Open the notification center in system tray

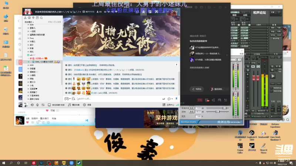point(291,163)
